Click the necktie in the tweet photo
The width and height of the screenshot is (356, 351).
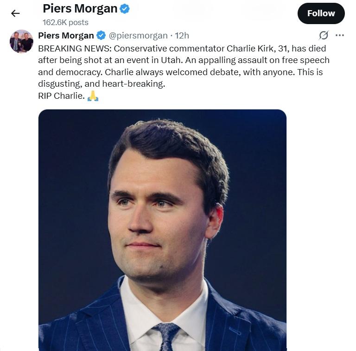pos(165,336)
